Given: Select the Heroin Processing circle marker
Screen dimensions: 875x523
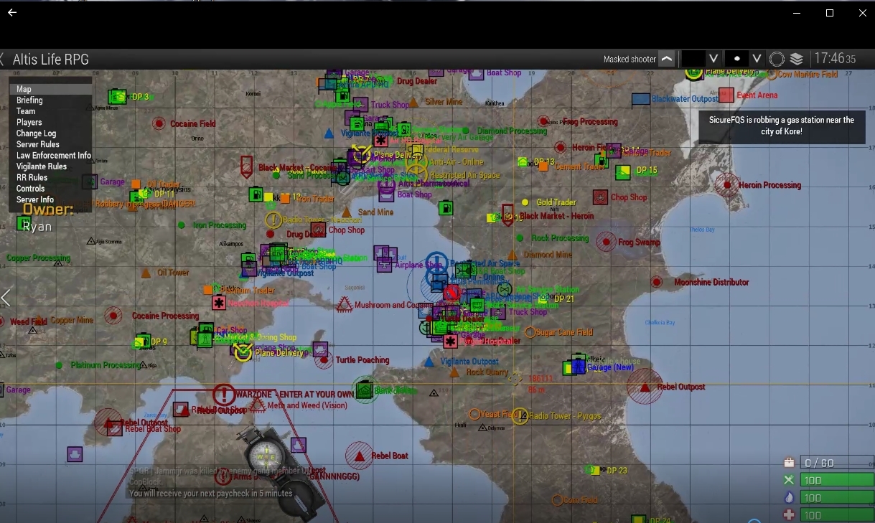Looking at the screenshot, I should coord(727,185).
